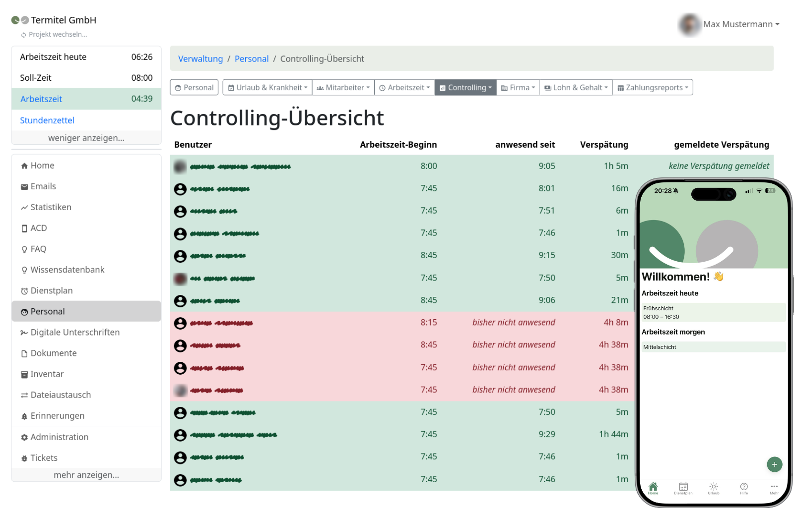Open Emails from the sidebar
794x508 pixels.
(44, 186)
